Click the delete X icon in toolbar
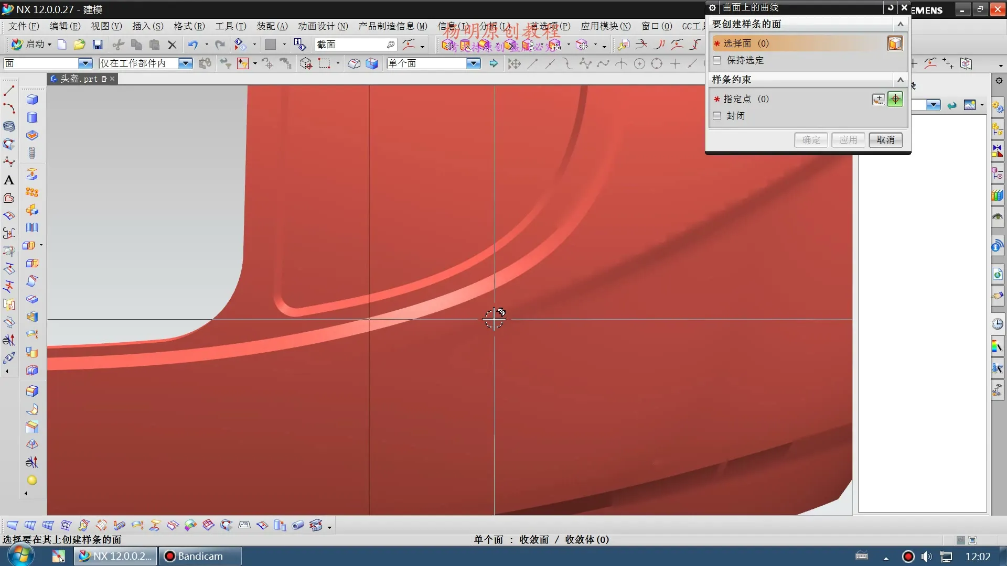Screen dimensions: 1007x566 click(172, 45)
